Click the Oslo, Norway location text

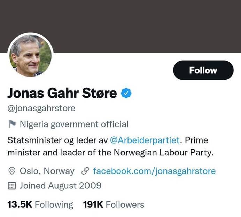47,171
